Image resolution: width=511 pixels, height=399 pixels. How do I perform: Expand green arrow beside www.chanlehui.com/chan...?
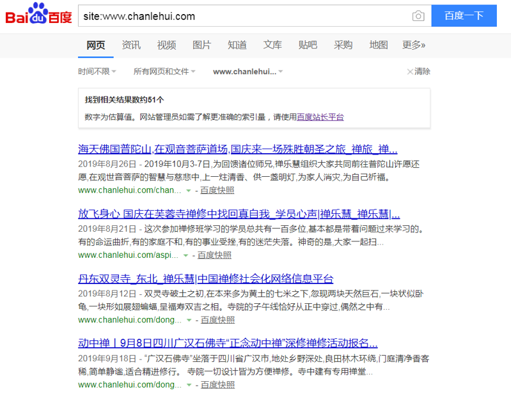[189, 191]
